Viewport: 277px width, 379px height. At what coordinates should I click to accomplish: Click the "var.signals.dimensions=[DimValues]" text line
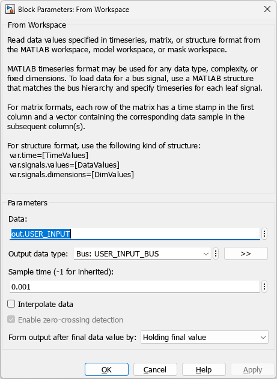[x=72, y=175]
